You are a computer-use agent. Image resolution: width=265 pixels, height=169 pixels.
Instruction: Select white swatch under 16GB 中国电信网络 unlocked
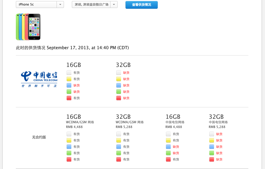pyautogui.click(x=168, y=134)
